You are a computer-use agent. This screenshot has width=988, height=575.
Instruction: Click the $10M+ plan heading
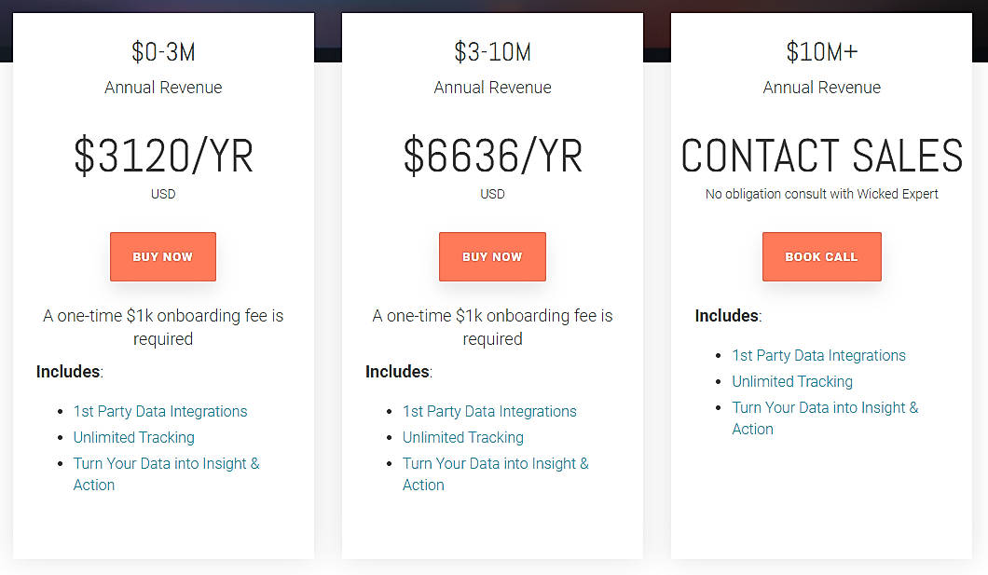[x=821, y=52]
